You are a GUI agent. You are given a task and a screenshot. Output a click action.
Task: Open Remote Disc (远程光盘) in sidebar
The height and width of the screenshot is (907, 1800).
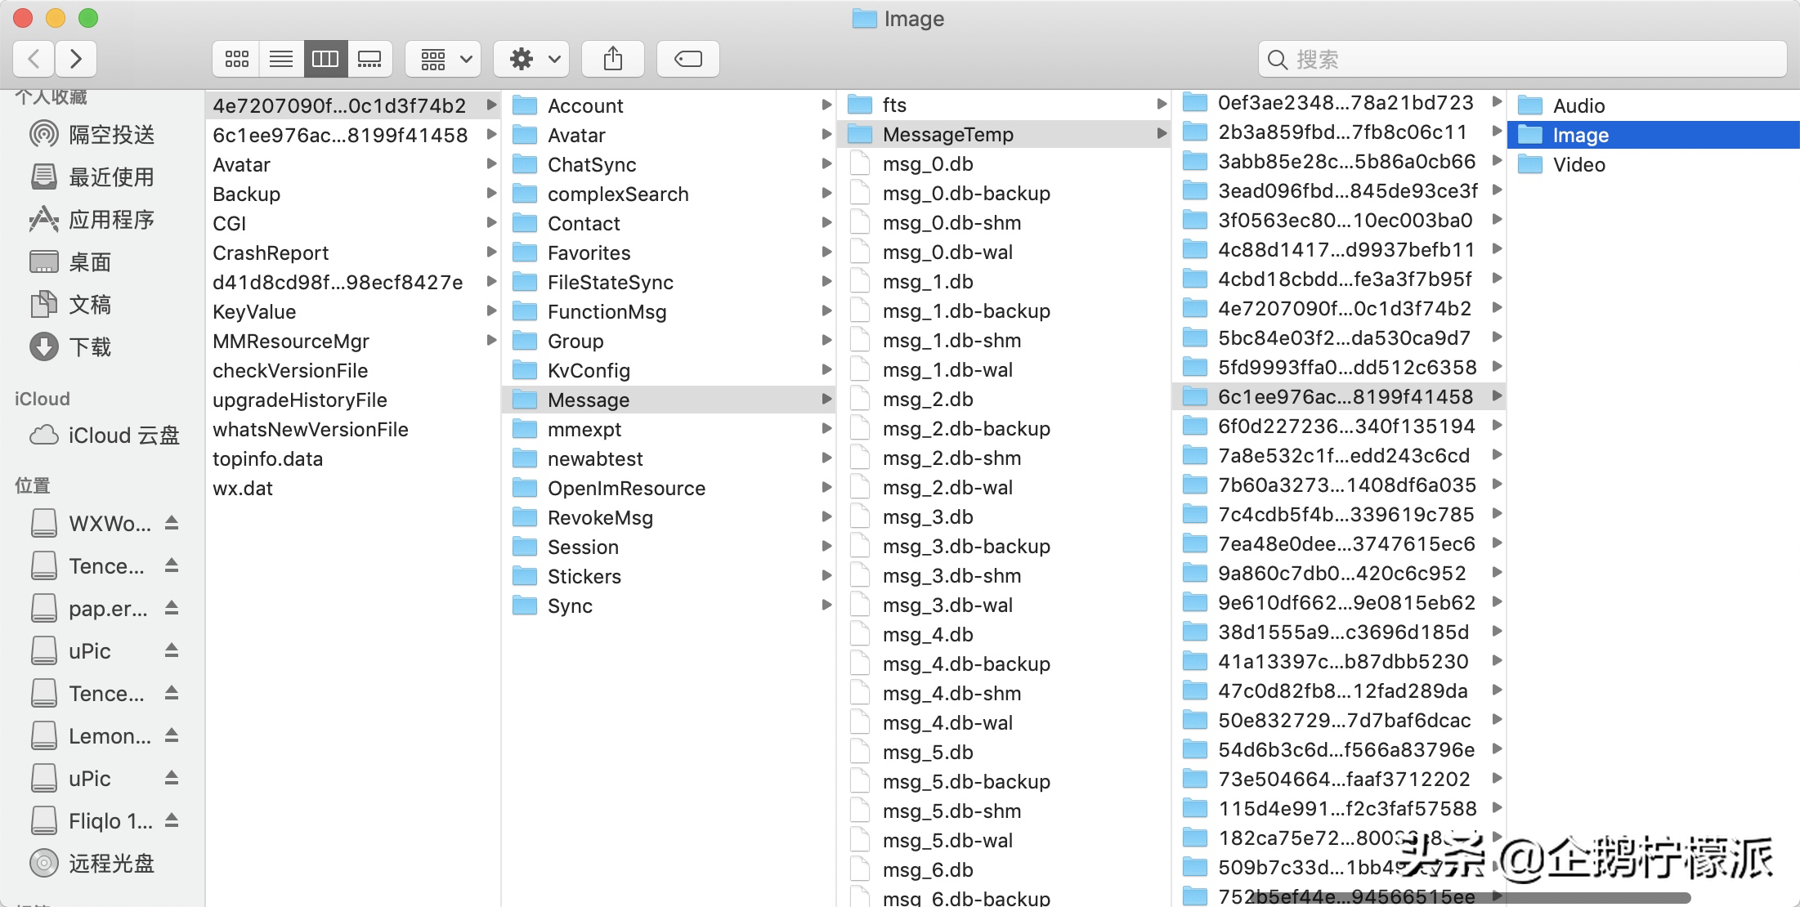pos(103,863)
